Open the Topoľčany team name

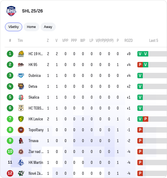[x=36, y=130]
